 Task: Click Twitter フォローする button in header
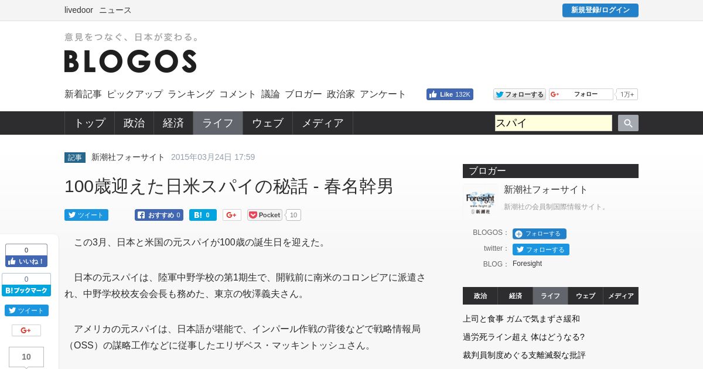coord(520,94)
